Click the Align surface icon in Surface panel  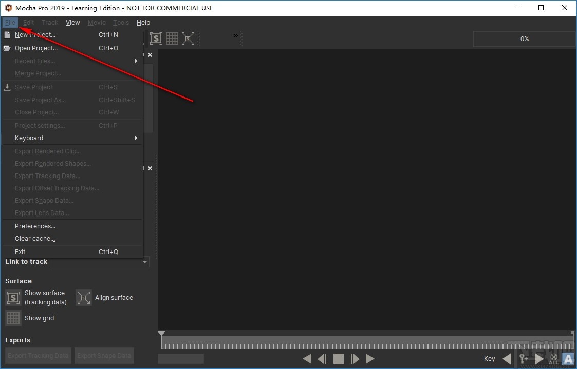click(83, 298)
